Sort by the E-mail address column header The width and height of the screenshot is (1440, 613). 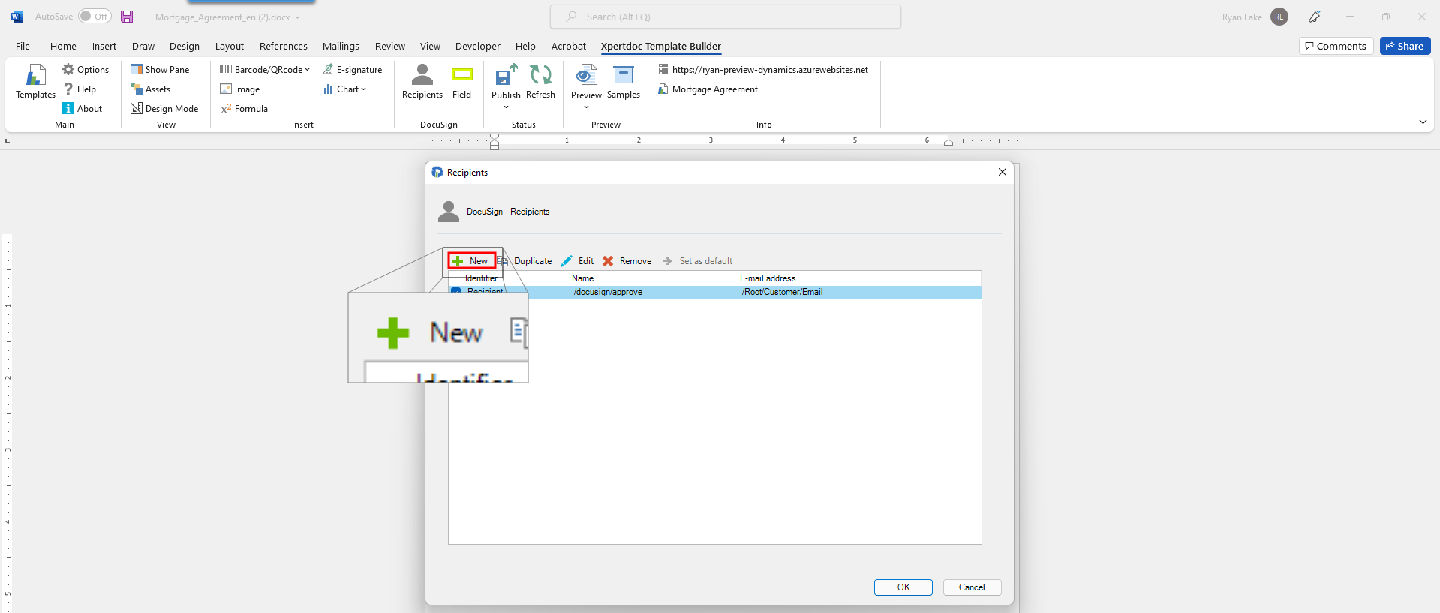click(x=768, y=278)
